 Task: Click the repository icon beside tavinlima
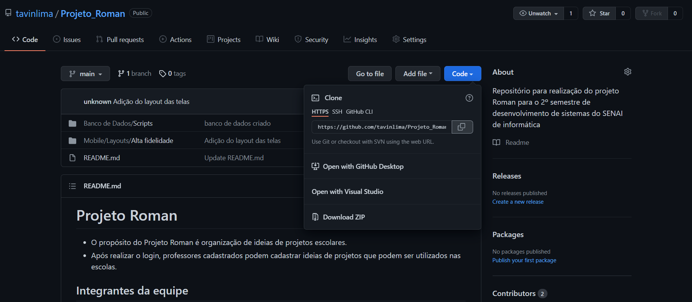[x=8, y=13]
